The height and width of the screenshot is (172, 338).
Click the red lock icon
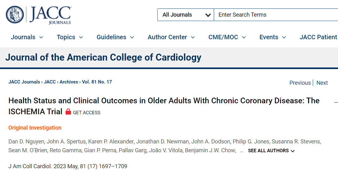tap(68, 111)
